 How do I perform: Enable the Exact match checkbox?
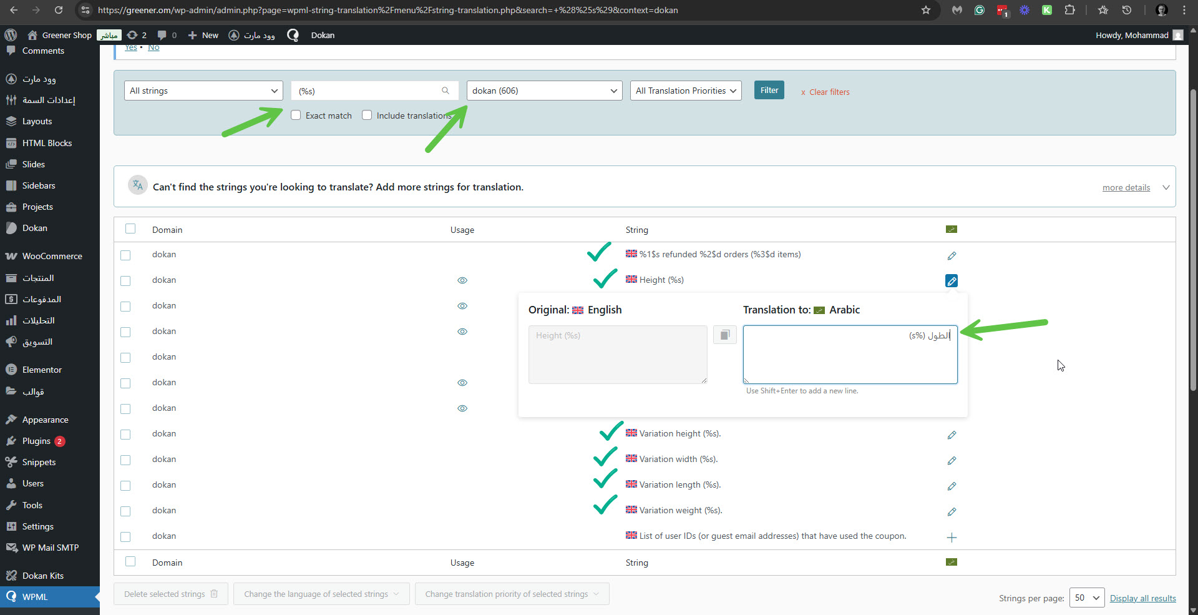(296, 115)
